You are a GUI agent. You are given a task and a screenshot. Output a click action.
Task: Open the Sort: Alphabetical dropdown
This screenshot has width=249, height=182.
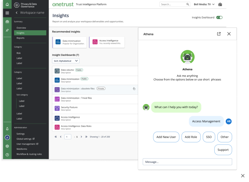[66, 61]
